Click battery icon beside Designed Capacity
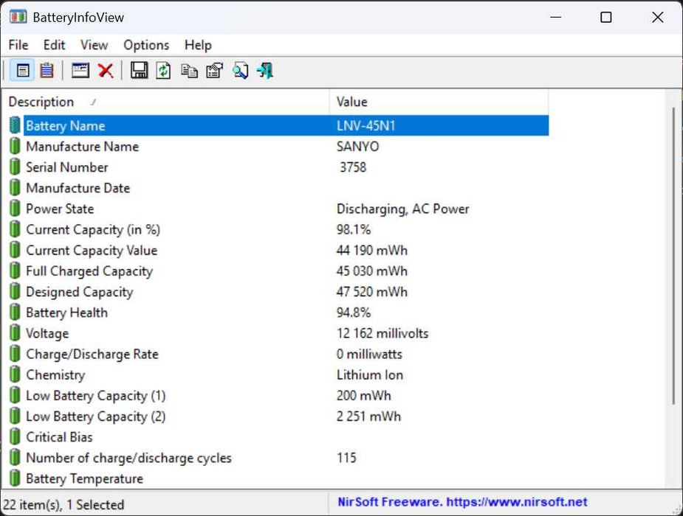This screenshot has height=516, width=683. pyautogui.click(x=15, y=292)
